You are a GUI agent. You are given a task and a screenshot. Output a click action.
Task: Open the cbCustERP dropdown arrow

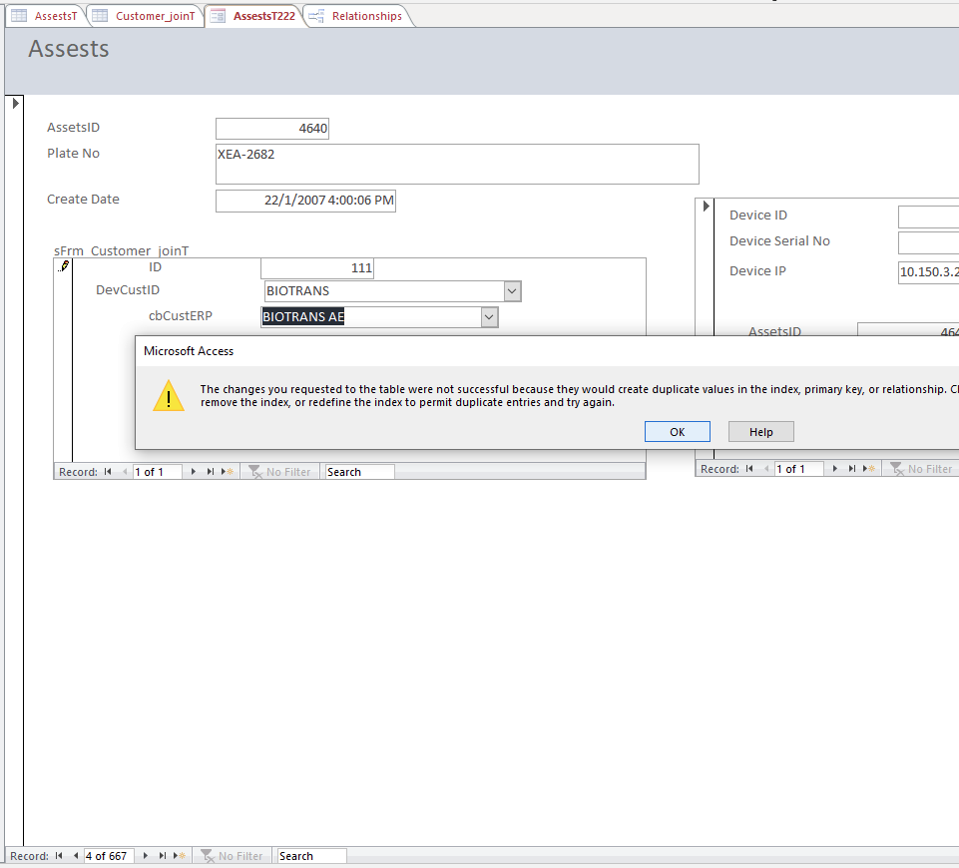pos(489,316)
